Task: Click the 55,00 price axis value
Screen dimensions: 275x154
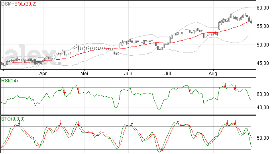Action: (x=263, y=26)
